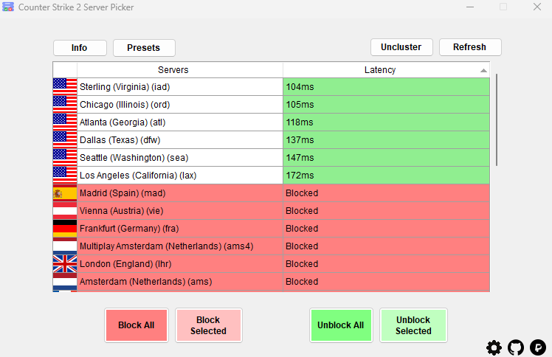Click the German flag beside Frankfurt
The width and height of the screenshot is (552, 357).
pyautogui.click(x=65, y=228)
